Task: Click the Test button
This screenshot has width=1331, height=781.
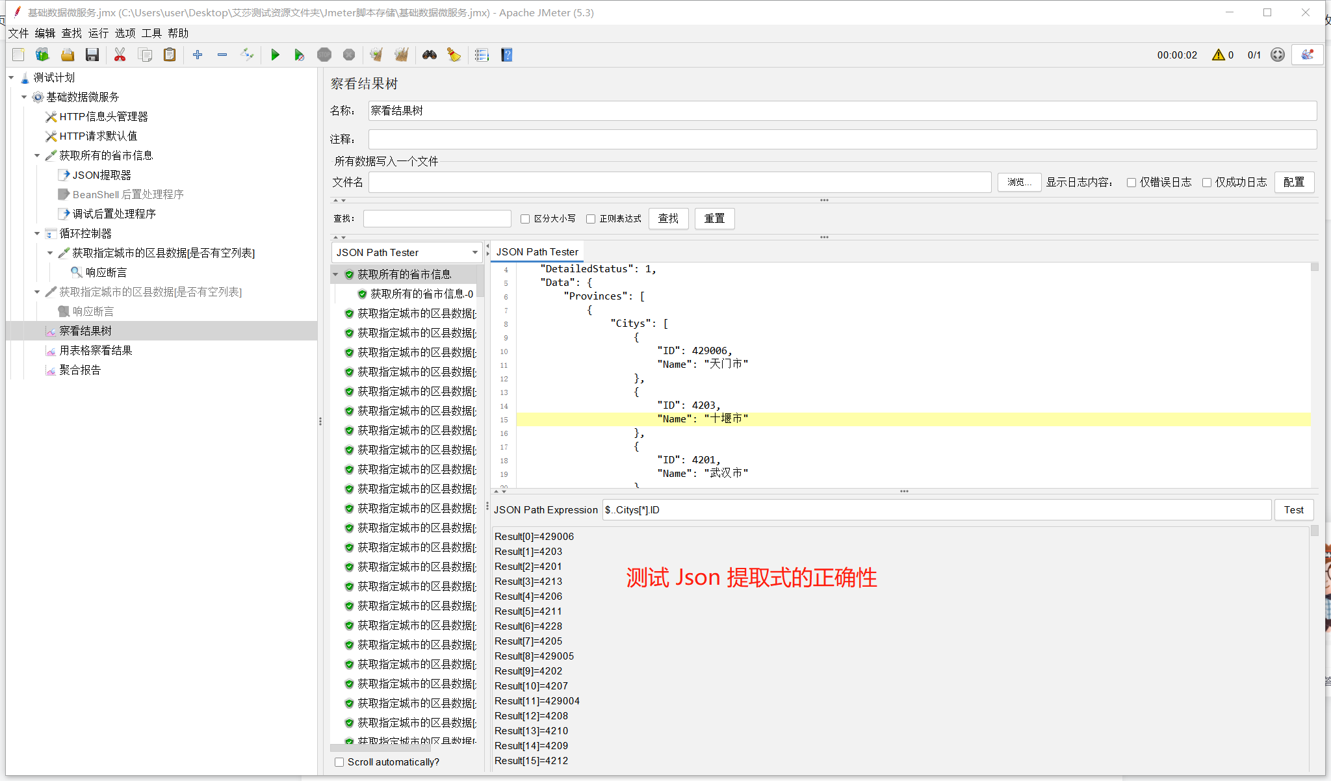Action: coord(1293,510)
